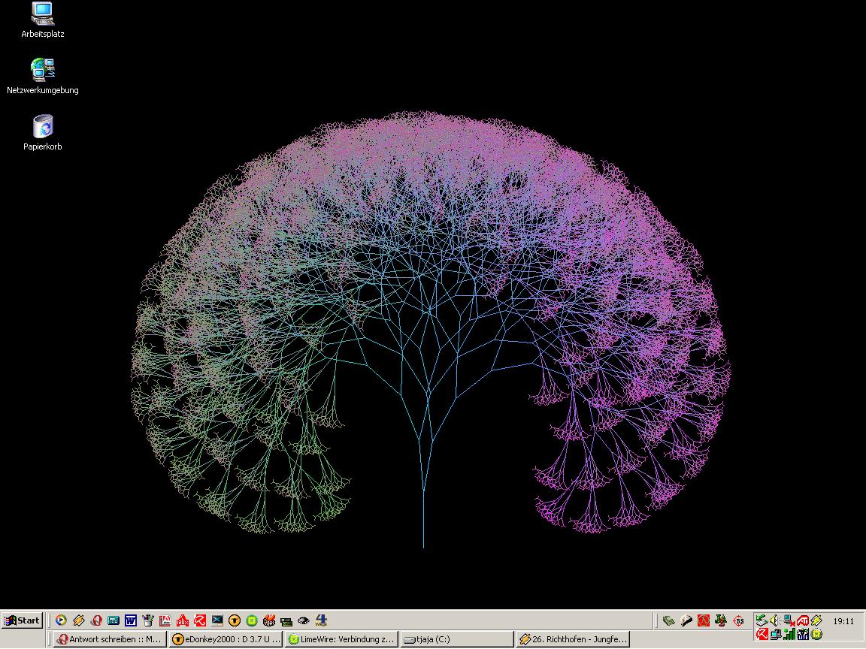Viewport: 866px width, 649px height.
Task: Open the Arbeitsplatz desktop icon
Action: click(x=43, y=15)
